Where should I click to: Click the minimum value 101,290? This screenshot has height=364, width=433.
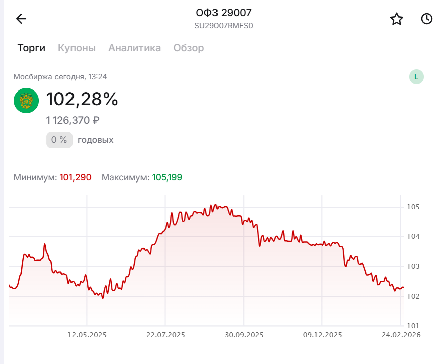pyautogui.click(x=76, y=177)
